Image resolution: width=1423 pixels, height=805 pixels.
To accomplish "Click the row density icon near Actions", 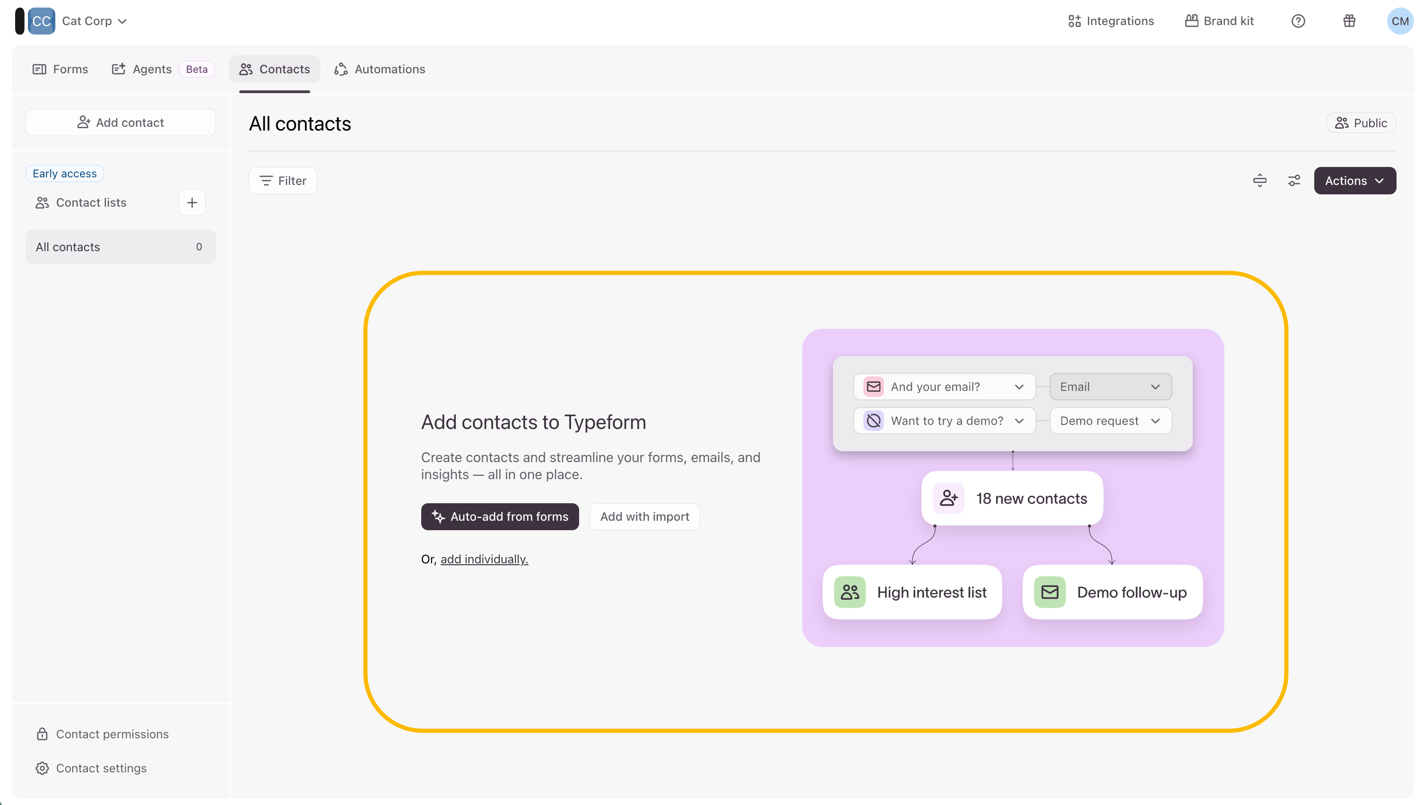I will tap(1259, 181).
